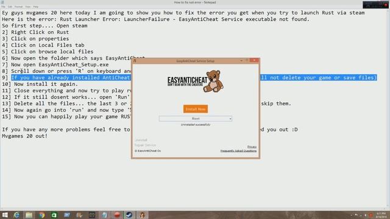Image resolution: width=390 pixels, height=219 pixels.
Task: Switch to the Notepad taskbar icon
Action: click(104, 215)
